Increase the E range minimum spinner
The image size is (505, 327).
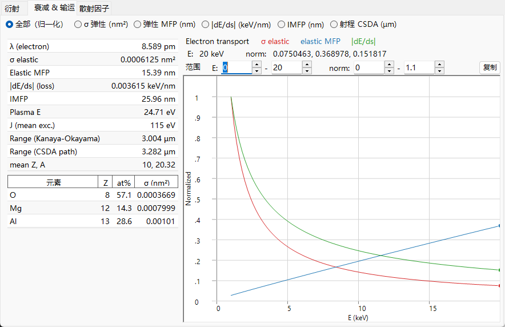coord(256,64)
